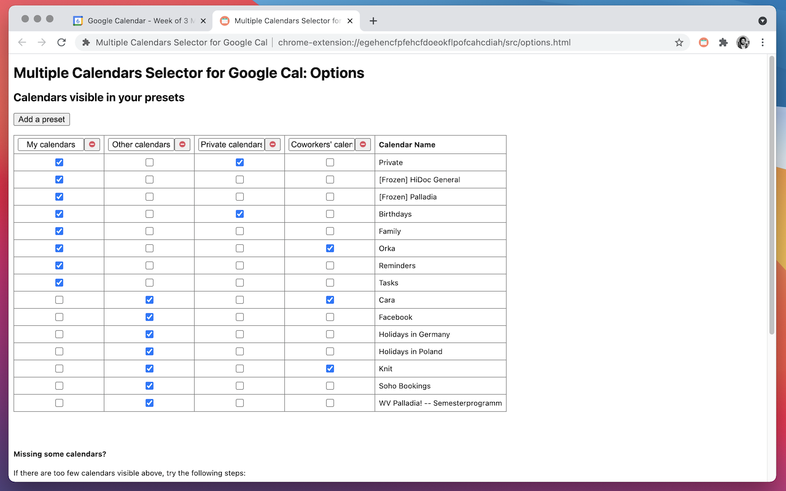
Task: Check Family in Private calendars preset
Action: 239,231
